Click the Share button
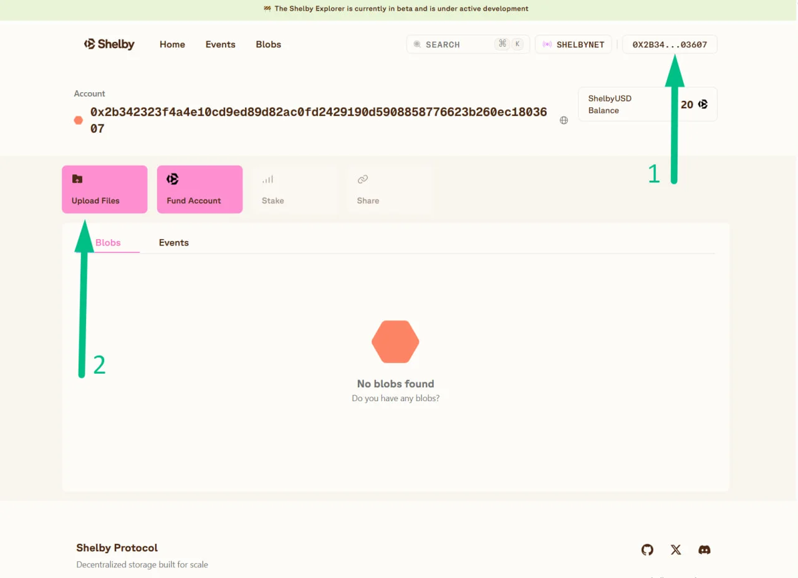This screenshot has height=578, width=798. (390, 189)
